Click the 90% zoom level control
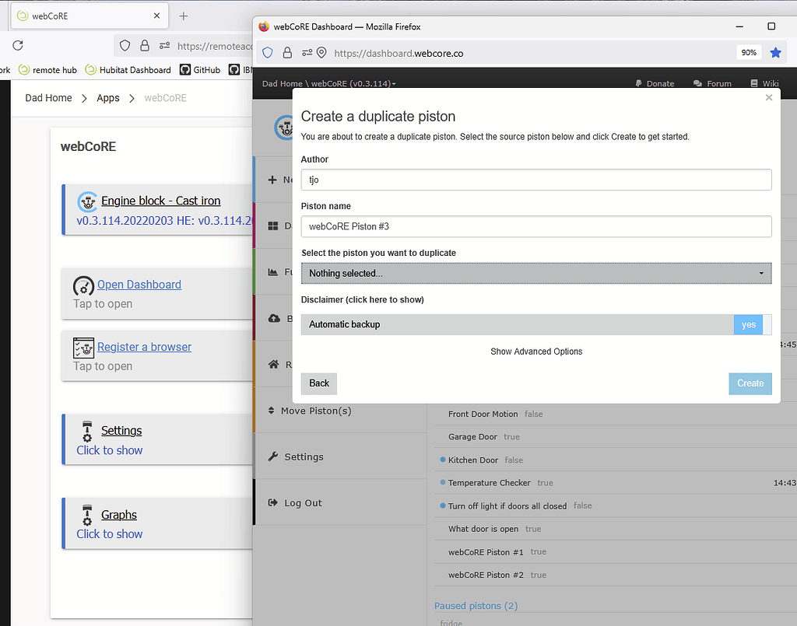797x626 pixels. click(x=749, y=52)
